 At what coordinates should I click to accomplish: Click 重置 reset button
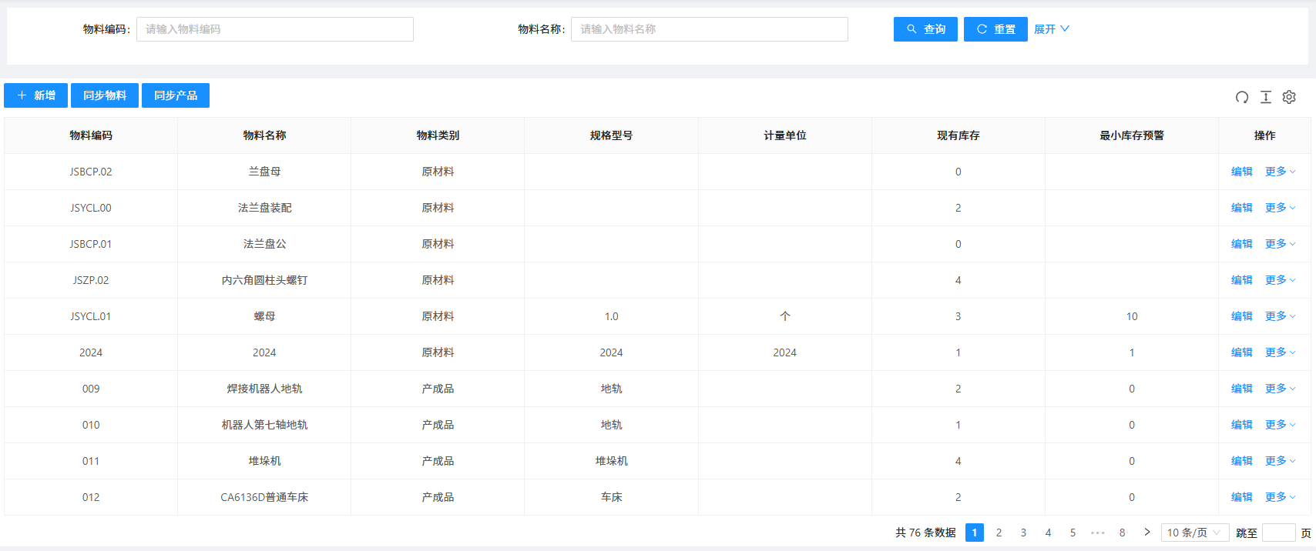pos(995,29)
